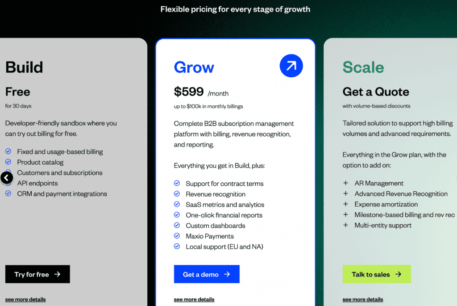Click checkmark next to Custom dashboards
Image resolution: width=457 pixels, height=306 pixels.
tap(177, 225)
